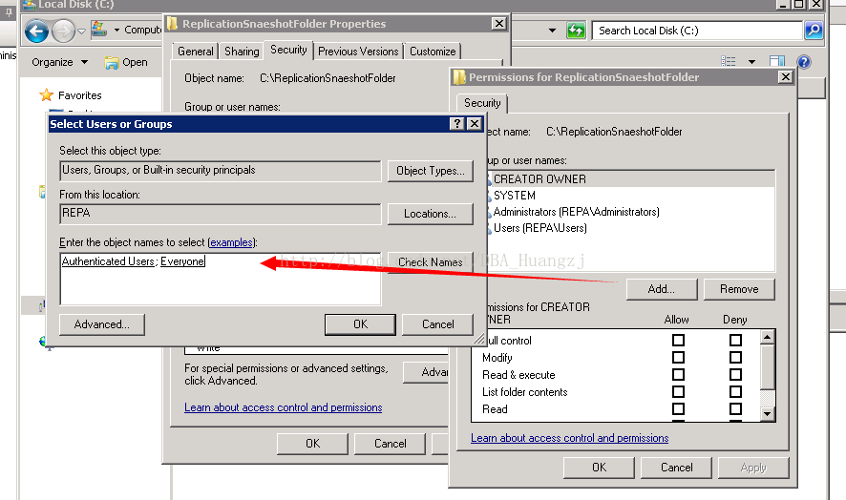This screenshot has height=500, width=846.
Task: Click the Explorer Forward arrow button
Action: (x=64, y=31)
